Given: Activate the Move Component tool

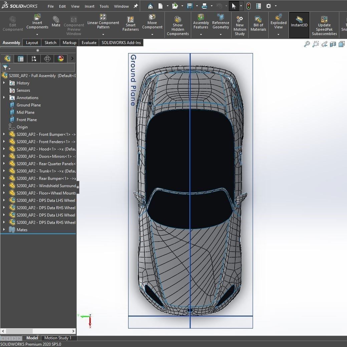Looking at the screenshot, I should click(x=152, y=22).
